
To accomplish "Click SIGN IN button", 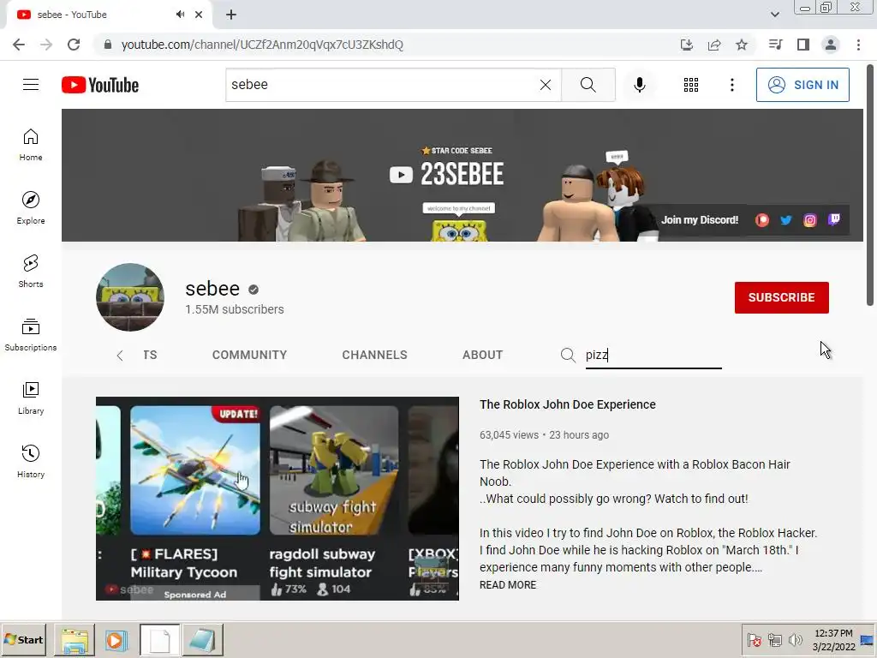I will pyautogui.click(x=802, y=85).
